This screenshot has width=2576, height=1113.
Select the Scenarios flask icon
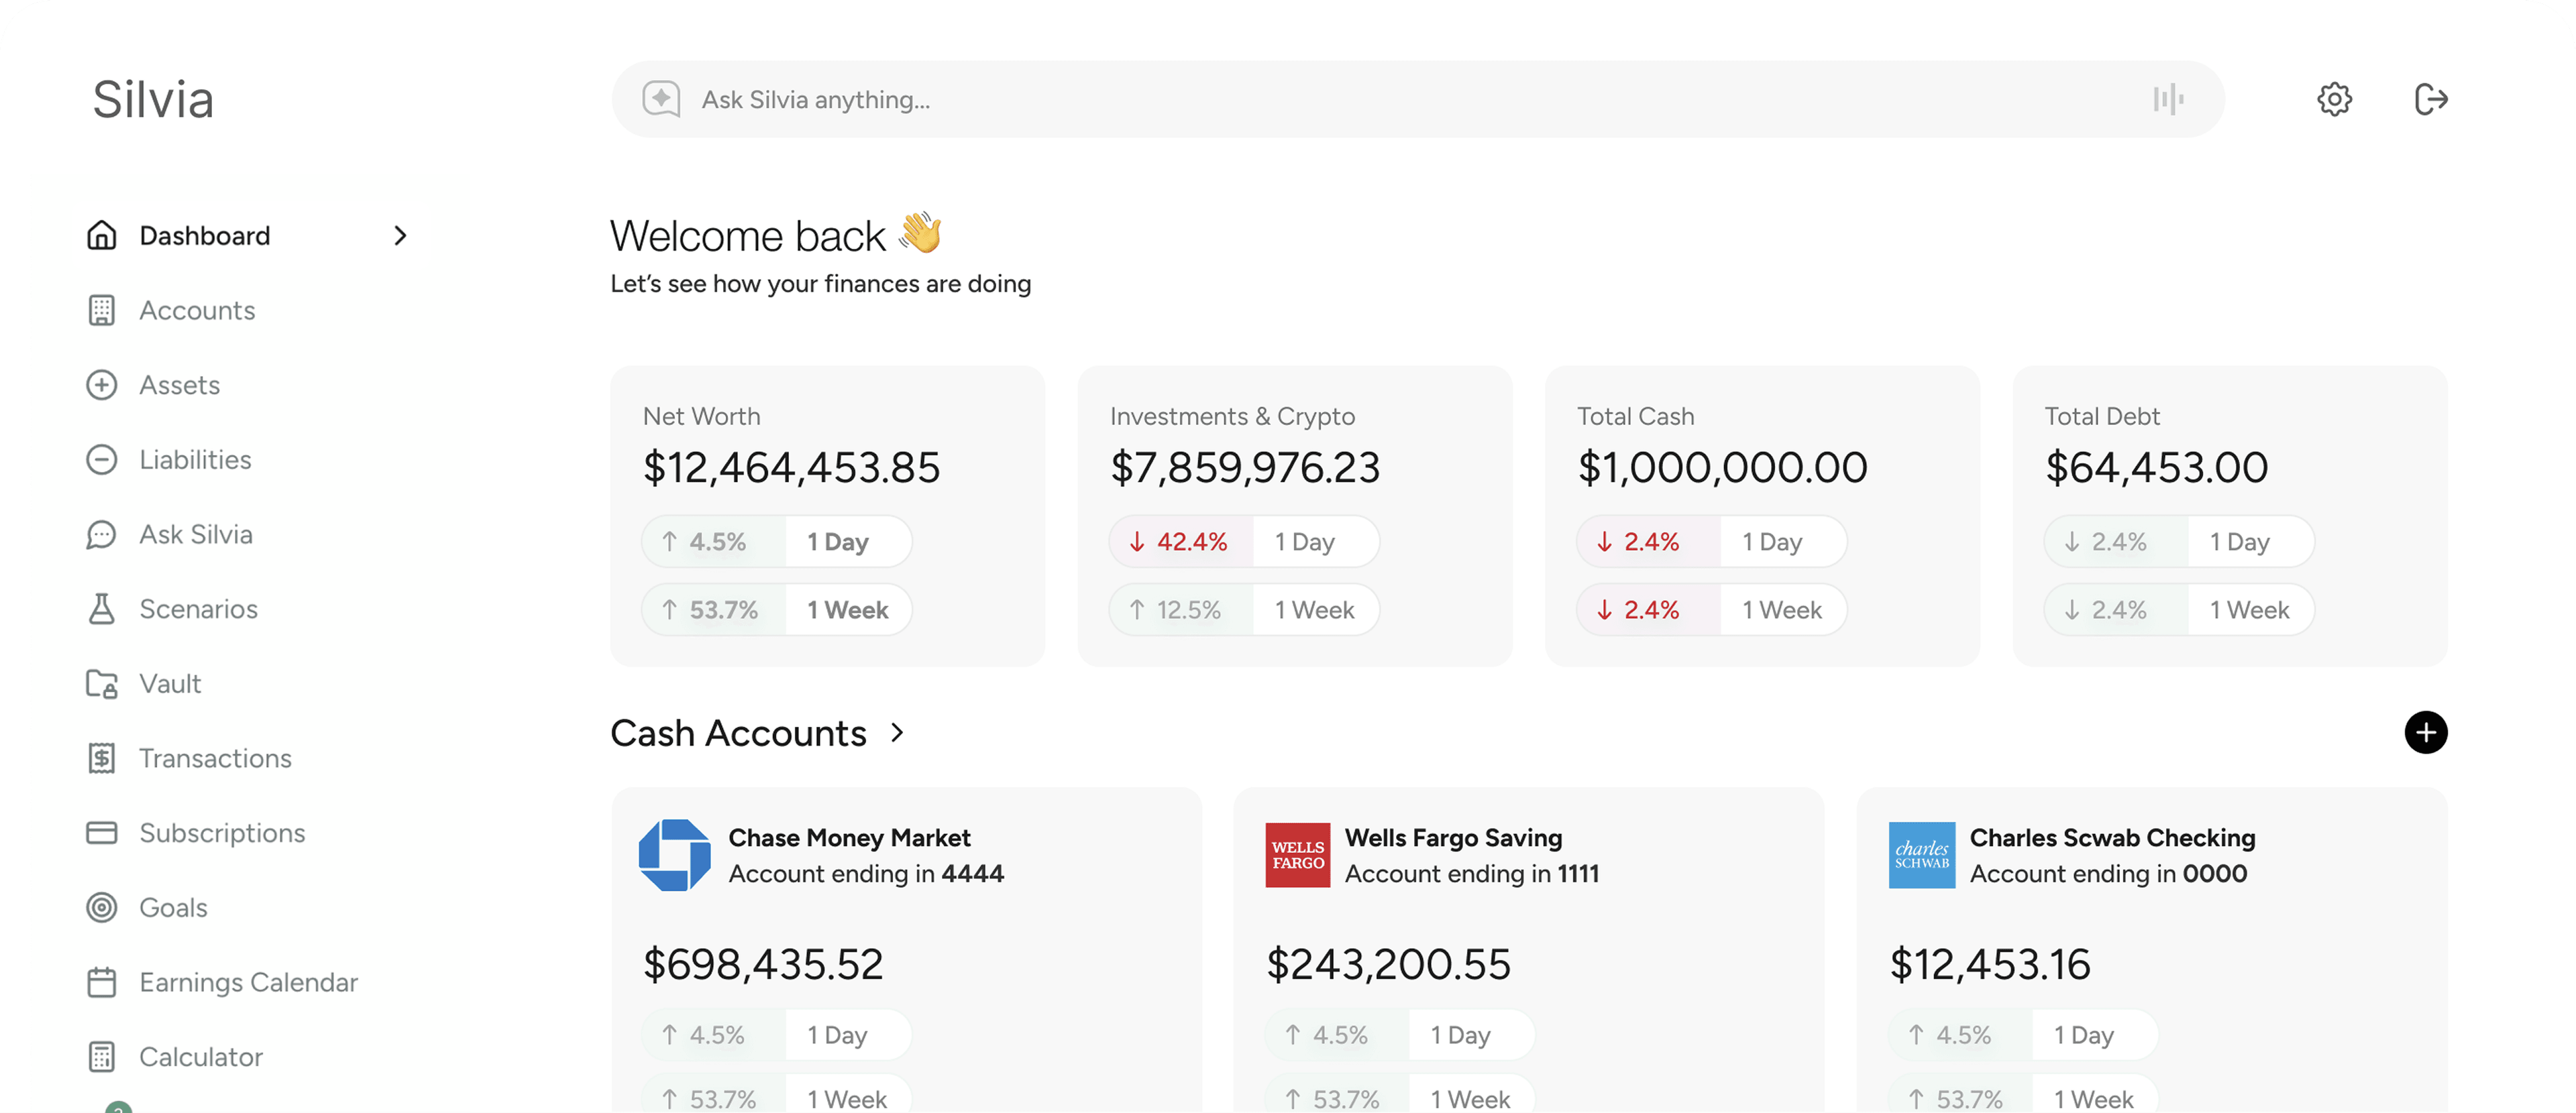(102, 608)
